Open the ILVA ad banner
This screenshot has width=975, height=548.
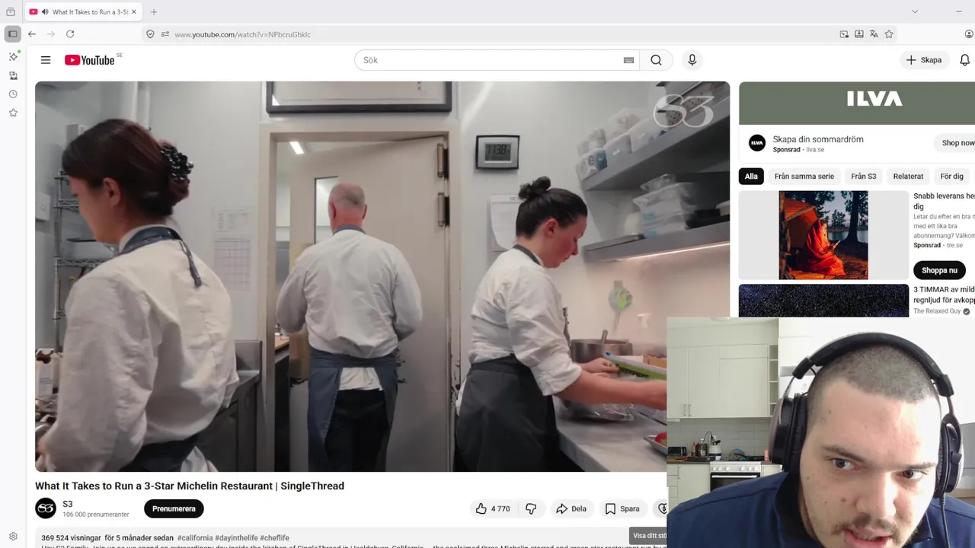tap(857, 103)
